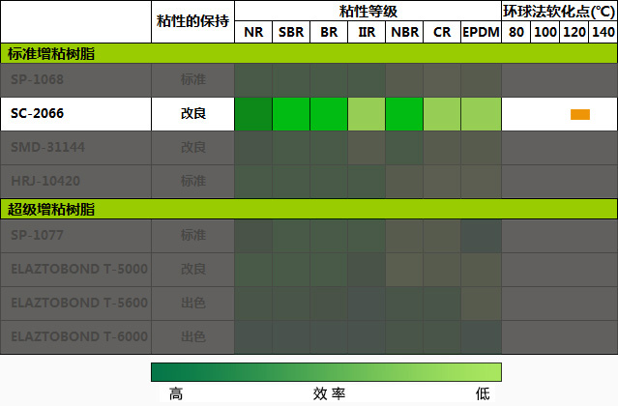Viewport: 618px width, 406px height.
Task: Click the 100 softening point header
Action: tap(545, 32)
